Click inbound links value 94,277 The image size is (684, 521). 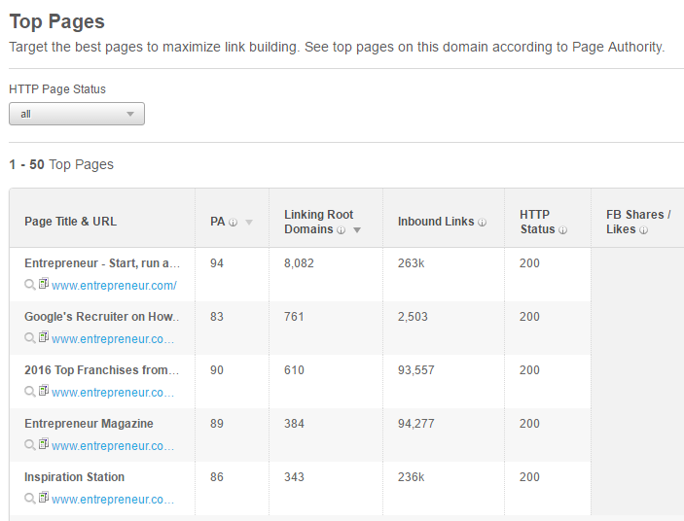[416, 424]
